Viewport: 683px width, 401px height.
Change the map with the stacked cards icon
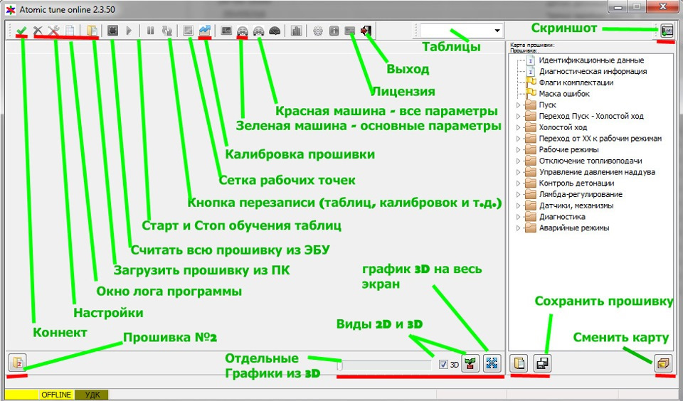coord(663,363)
